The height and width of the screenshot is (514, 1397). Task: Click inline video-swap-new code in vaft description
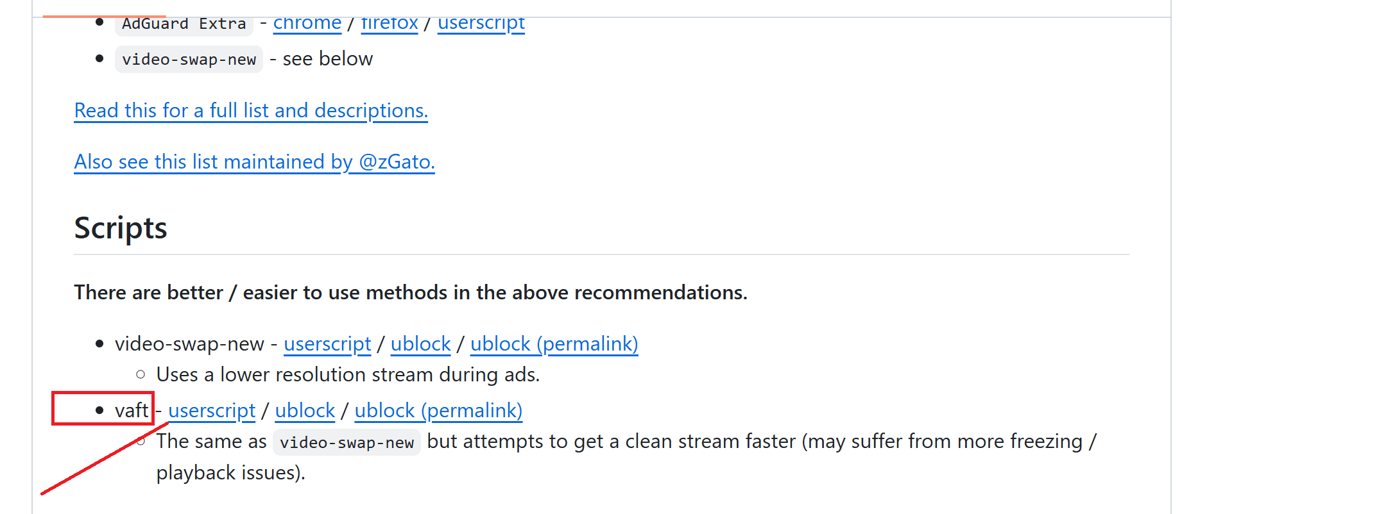click(347, 443)
